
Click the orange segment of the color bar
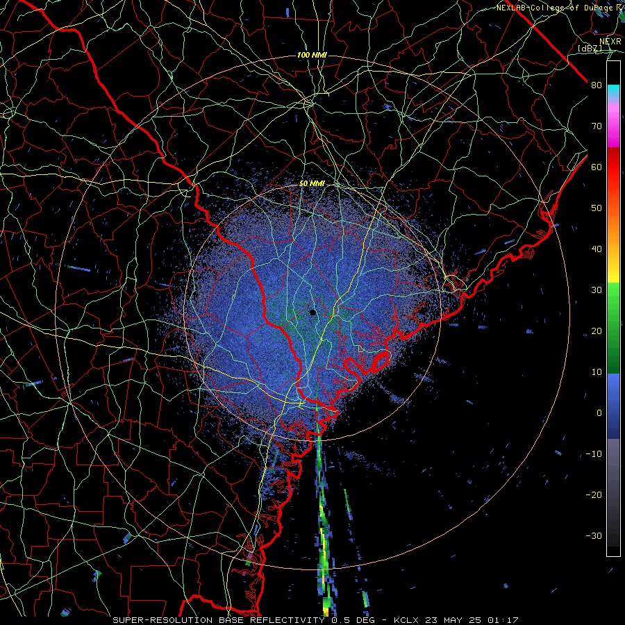pos(613,223)
